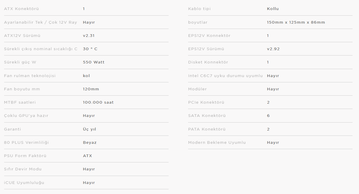Select the 150mm x 125mm x 86mm dimensions

[x=296, y=22]
